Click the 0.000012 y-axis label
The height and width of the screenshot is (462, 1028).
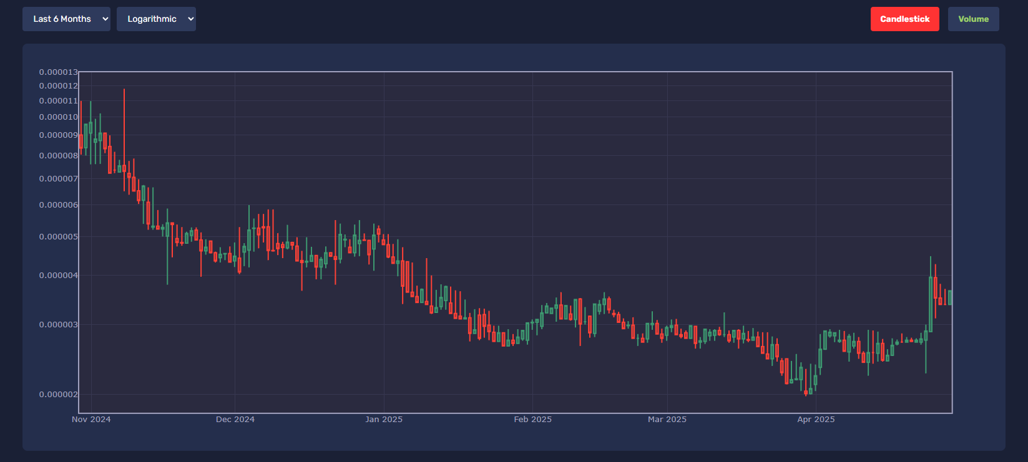[59, 85]
